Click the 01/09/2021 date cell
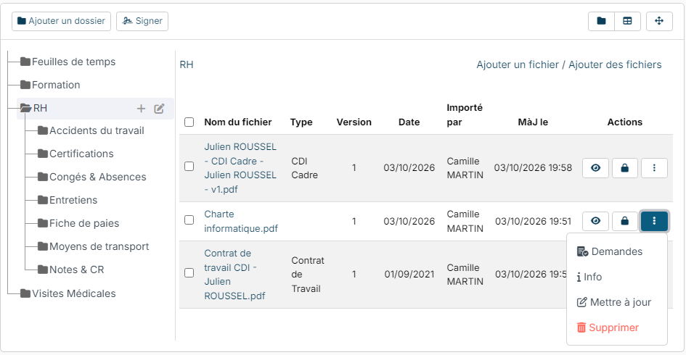686x355 pixels. tap(409, 275)
